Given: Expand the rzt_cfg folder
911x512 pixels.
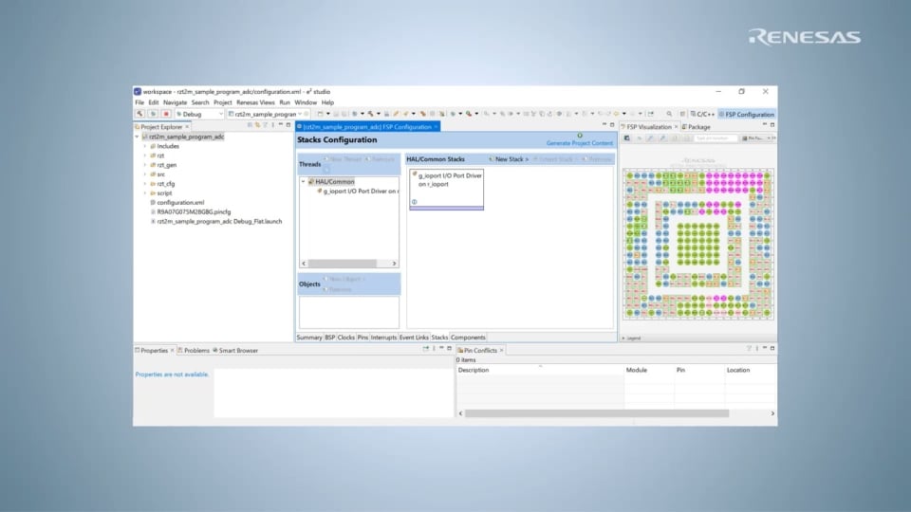Looking at the screenshot, I should coord(145,184).
